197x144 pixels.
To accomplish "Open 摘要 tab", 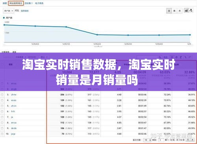I will tap(5, 3).
